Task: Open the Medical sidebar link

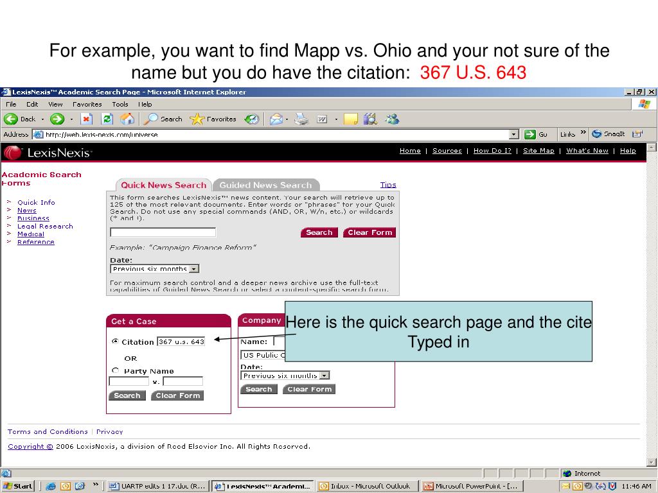Action: [x=31, y=234]
